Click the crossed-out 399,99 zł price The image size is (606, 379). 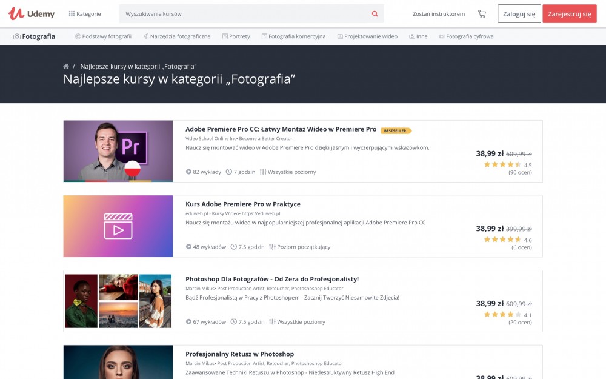point(519,229)
